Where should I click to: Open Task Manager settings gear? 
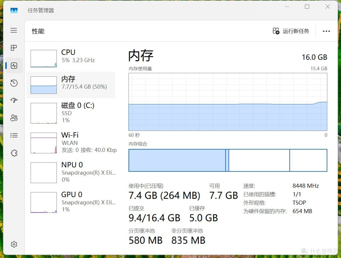click(14, 244)
